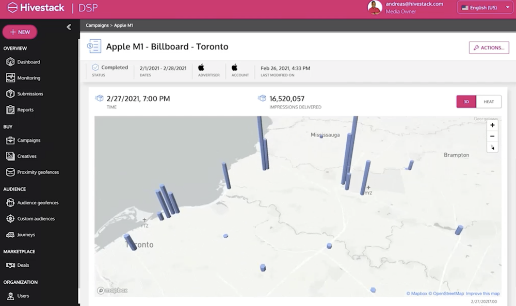The width and height of the screenshot is (516, 306).
Task: Go to Dashboard page
Action: point(28,62)
